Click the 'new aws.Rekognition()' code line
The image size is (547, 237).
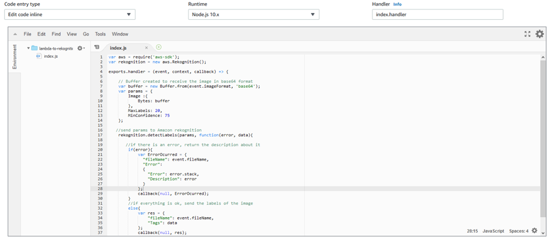157,62
